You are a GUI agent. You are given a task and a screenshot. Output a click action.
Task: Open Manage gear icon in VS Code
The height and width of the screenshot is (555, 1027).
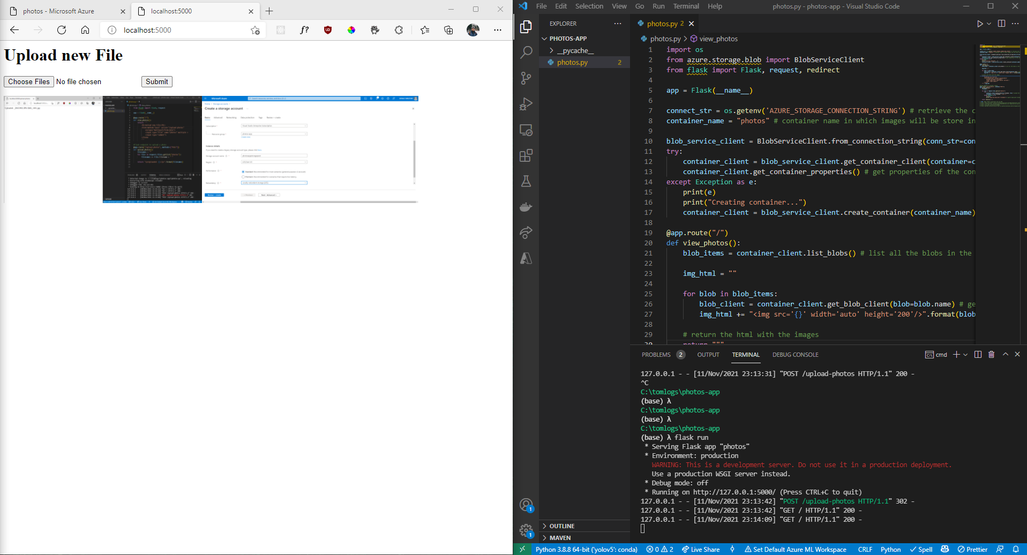(526, 530)
